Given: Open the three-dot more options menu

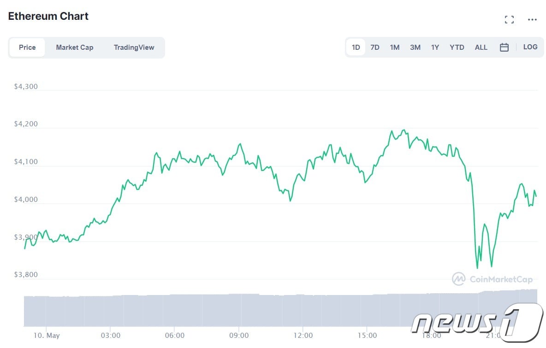Looking at the screenshot, I should [x=532, y=19].
